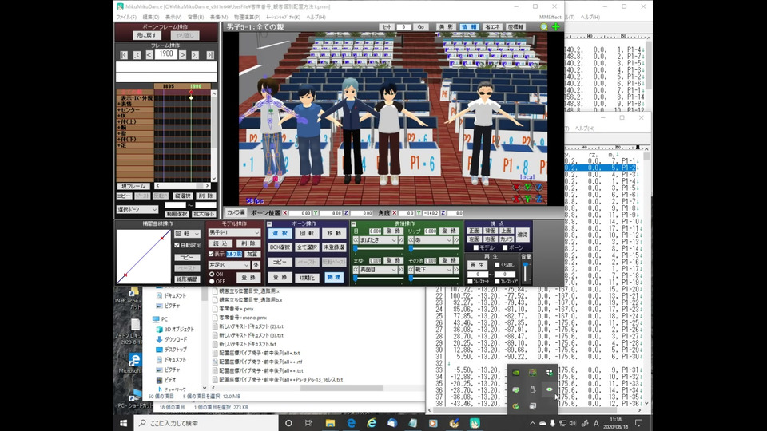The image size is (767, 431).
Task: Open the まばたき eye morph dropdown
Action: (379, 240)
